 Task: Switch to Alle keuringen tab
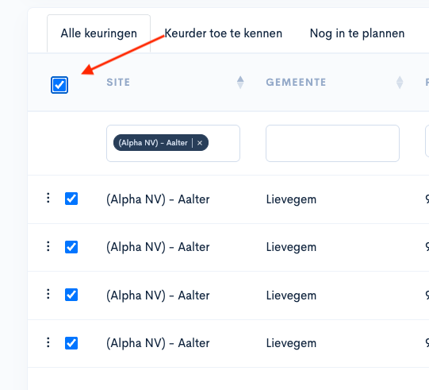[x=99, y=33]
